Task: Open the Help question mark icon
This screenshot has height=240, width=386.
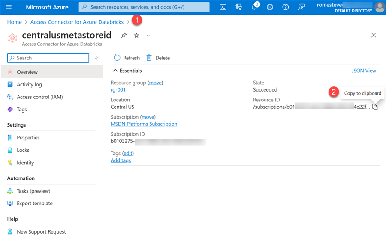Action: point(286,7)
